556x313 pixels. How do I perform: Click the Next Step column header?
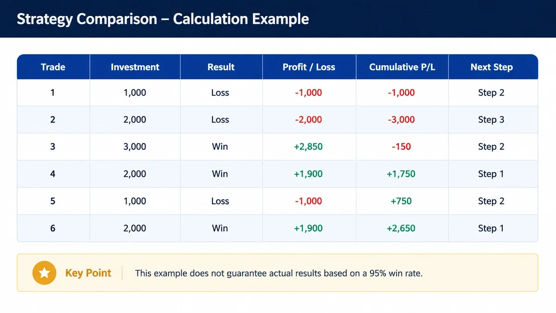coord(492,67)
